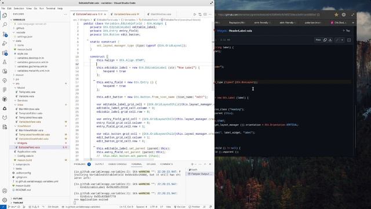The height and width of the screenshot is (209, 371).
Task: Run the file with editor play button
Action: (x=195, y=14)
